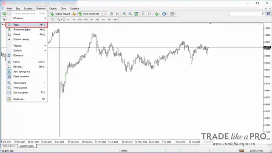Open the indicators list toolbar dropdown

tap(157, 14)
